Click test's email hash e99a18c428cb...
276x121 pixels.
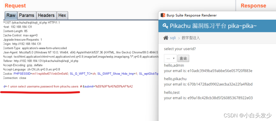pos(220,98)
